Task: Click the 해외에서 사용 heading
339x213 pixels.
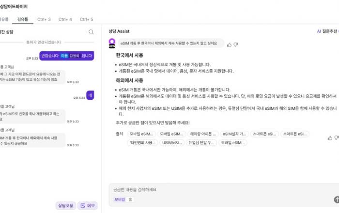Action: [129, 80]
